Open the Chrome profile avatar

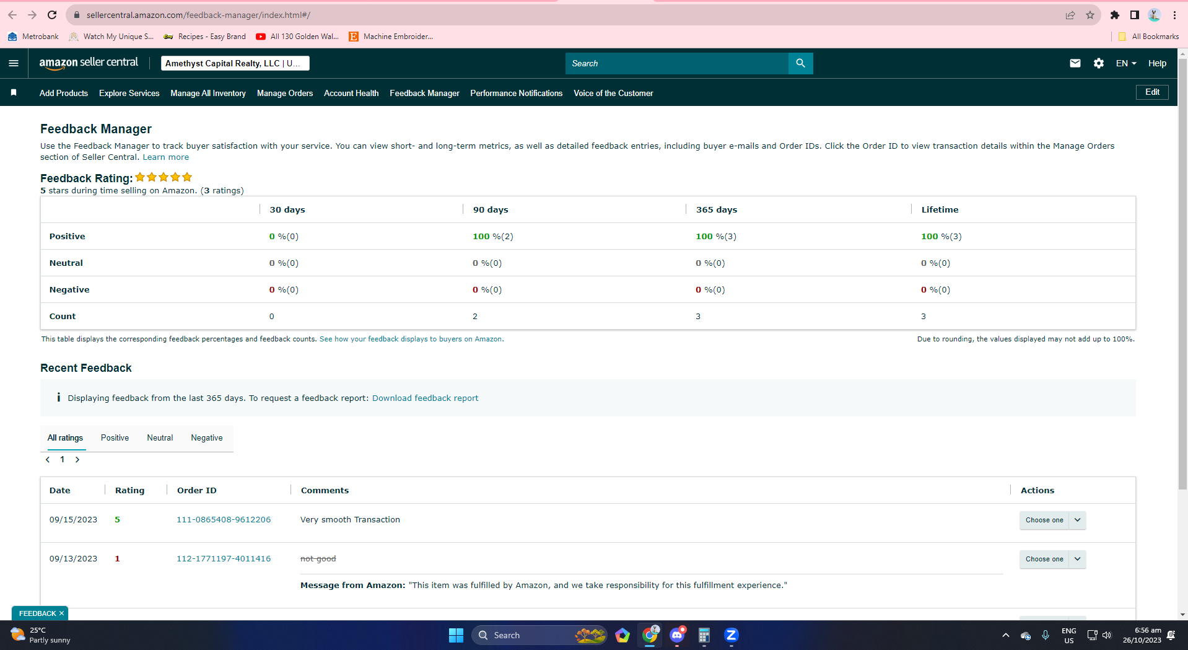pyautogui.click(x=1155, y=15)
